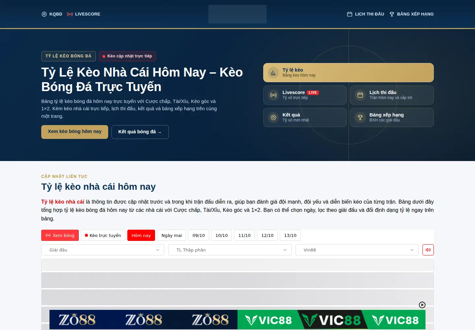The image size is (475, 330).
Task: Select the Ngày mai date tab
Action: click(172, 235)
